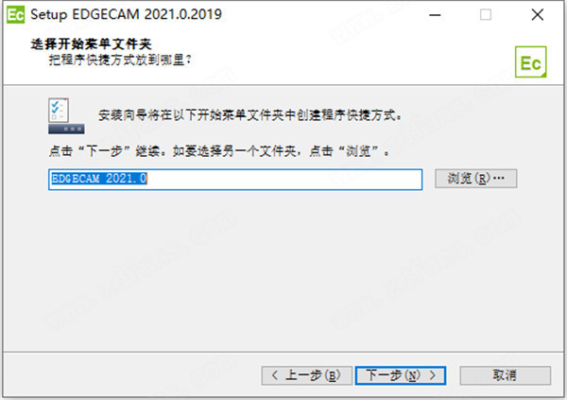Click the Ec app icon in title bar
567x400 pixels.
[x=15, y=15]
